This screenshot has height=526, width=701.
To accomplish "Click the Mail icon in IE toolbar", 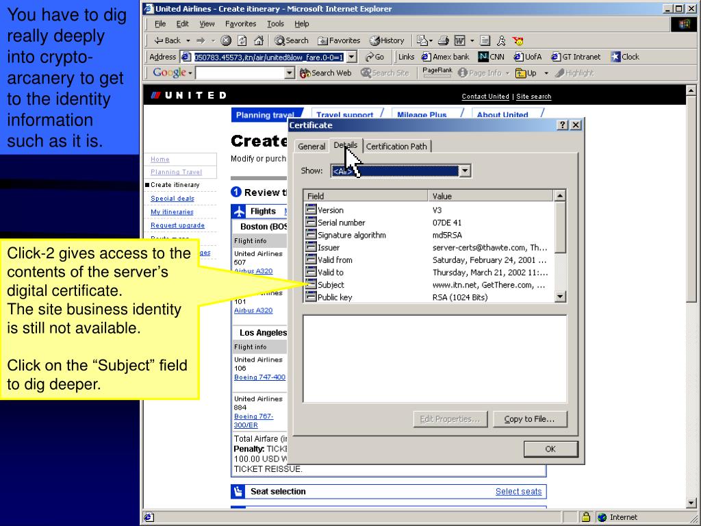I will 422,40.
